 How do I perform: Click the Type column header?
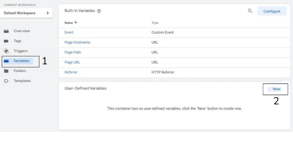click(155, 23)
